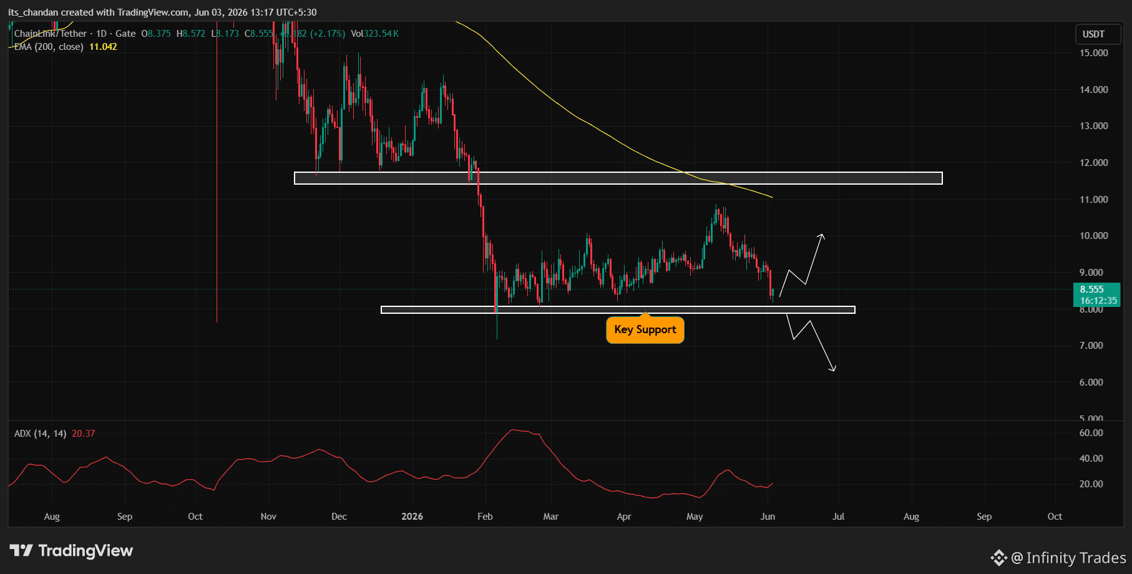Click the 11.000 price axis label
1132x574 pixels.
coord(1094,200)
